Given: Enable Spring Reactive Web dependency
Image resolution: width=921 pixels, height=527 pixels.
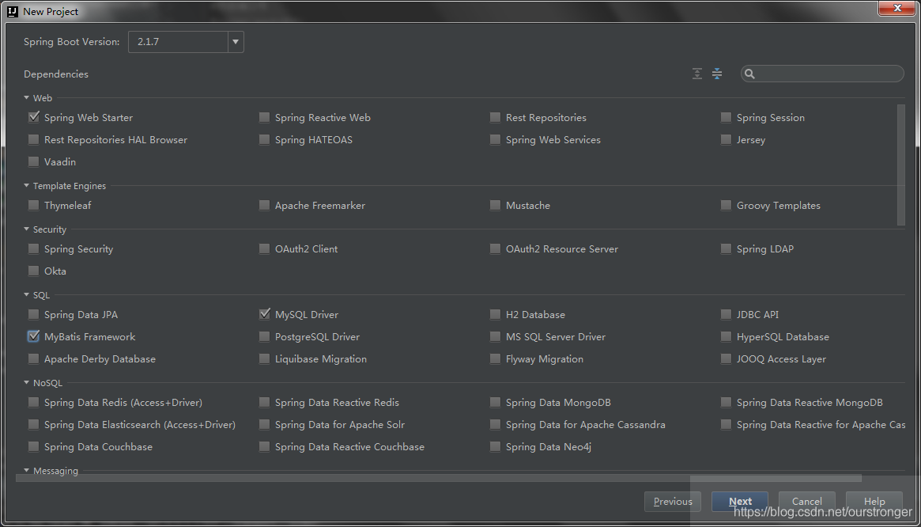Looking at the screenshot, I should pos(264,118).
